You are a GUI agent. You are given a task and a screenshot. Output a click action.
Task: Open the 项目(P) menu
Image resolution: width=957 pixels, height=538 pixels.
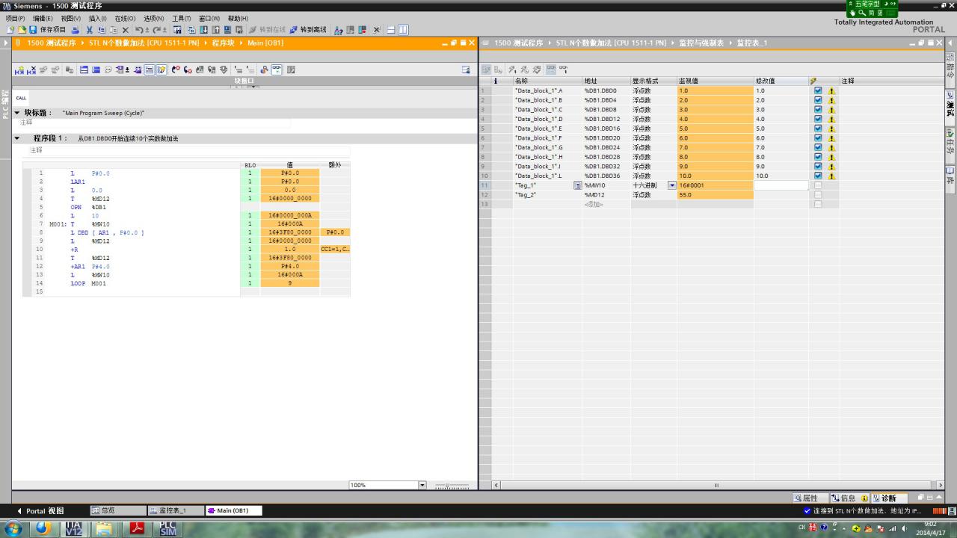pos(16,18)
